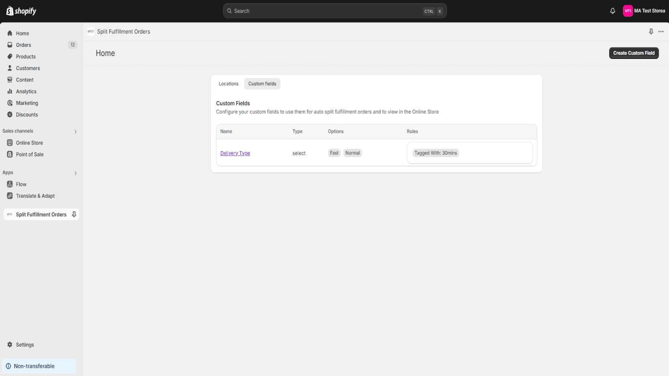Switch to the Locations tab
This screenshot has height=376, width=669.
(228, 84)
